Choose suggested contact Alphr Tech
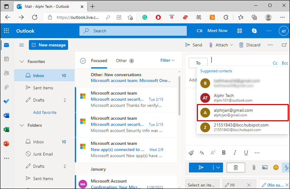The image size is (290, 189). point(243,98)
